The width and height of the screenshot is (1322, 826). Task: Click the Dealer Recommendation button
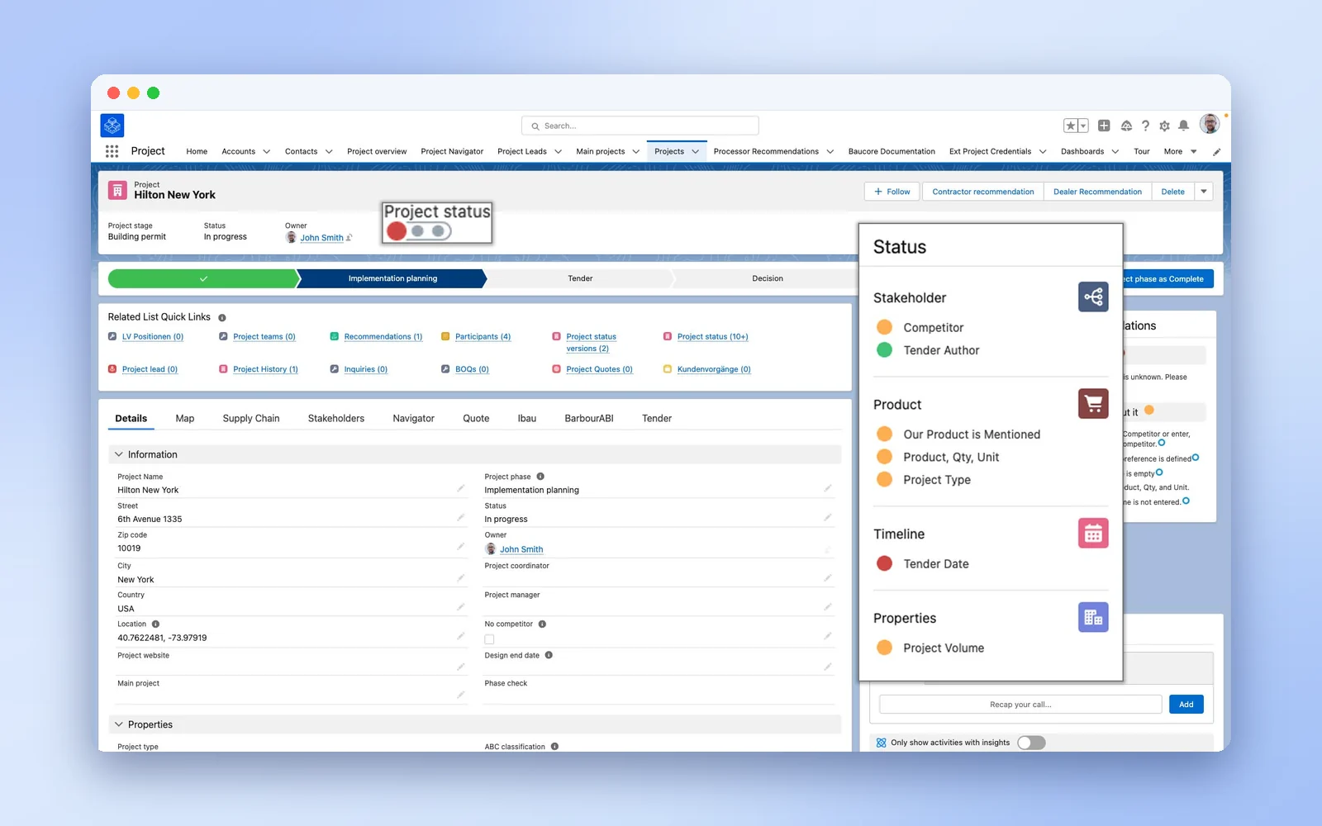pos(1097,192)
